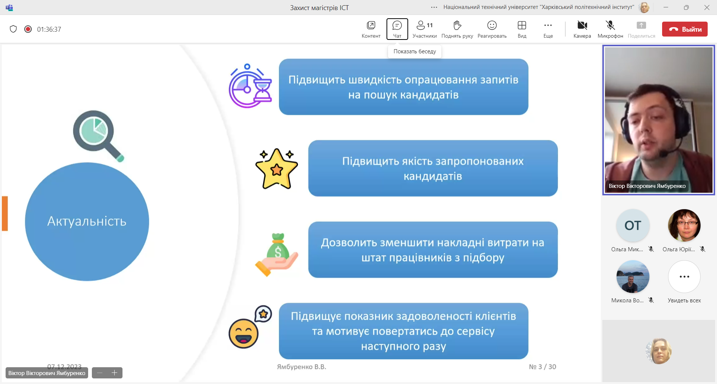Click muted mic icon beside Ольга Юрії...
717x384 pixels.
702,249
